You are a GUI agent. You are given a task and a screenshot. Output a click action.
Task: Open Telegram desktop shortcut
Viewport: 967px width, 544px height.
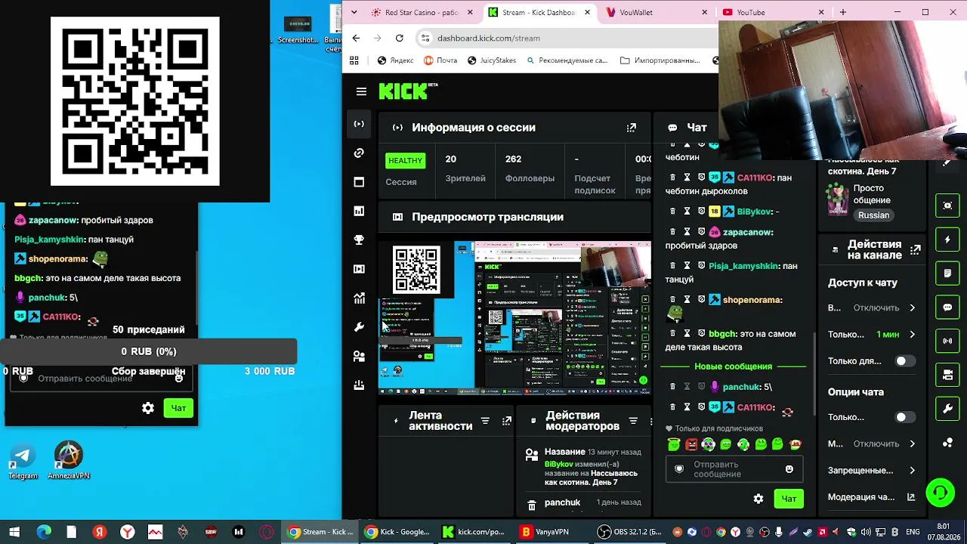[23, 461]
